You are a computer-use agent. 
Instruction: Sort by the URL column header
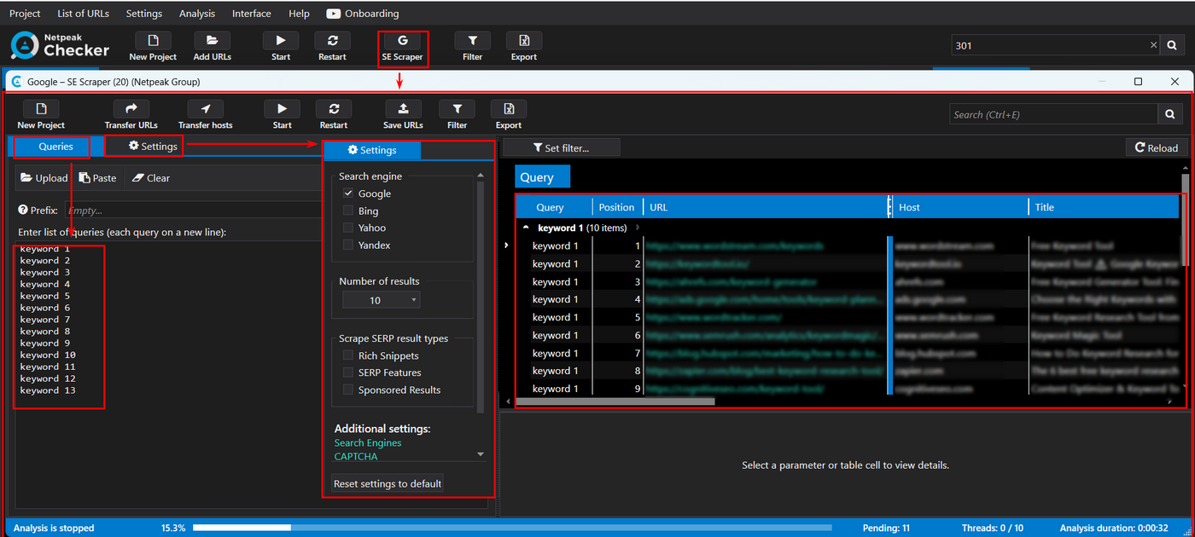(x=766, y=207)
